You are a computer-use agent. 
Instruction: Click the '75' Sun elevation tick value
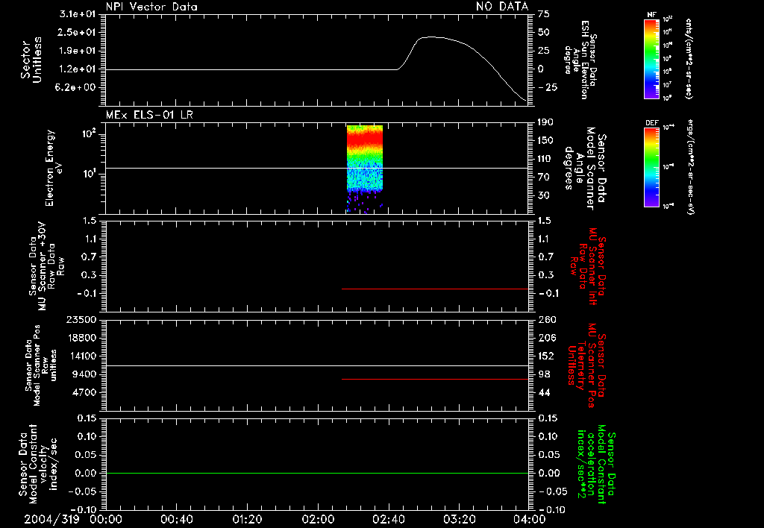pyautogui.click(x=544, y=14)
